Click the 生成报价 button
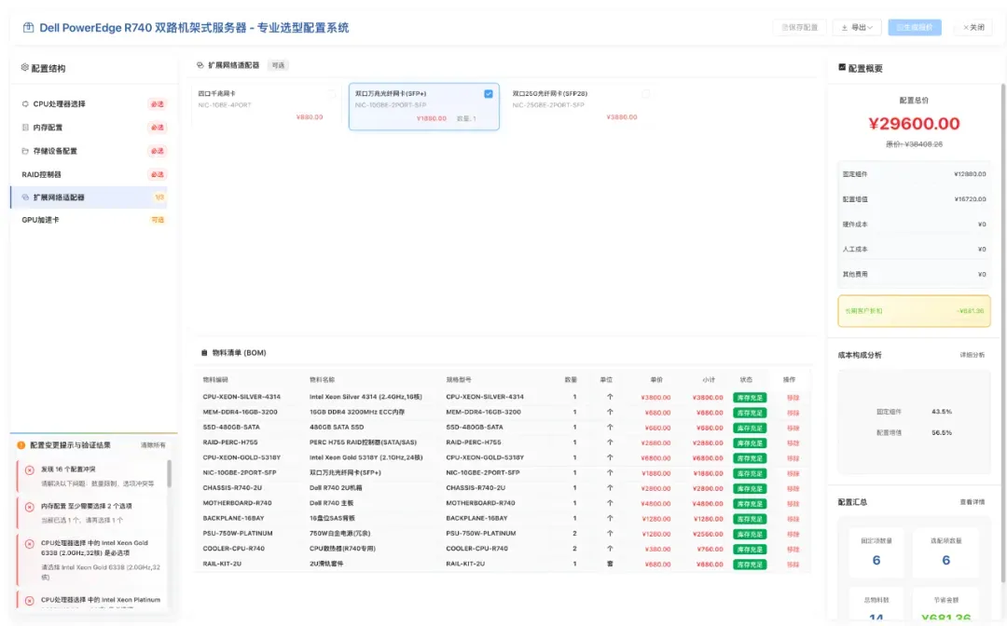The width and height of the screenshot is (1007, 626). coord(915,28)
